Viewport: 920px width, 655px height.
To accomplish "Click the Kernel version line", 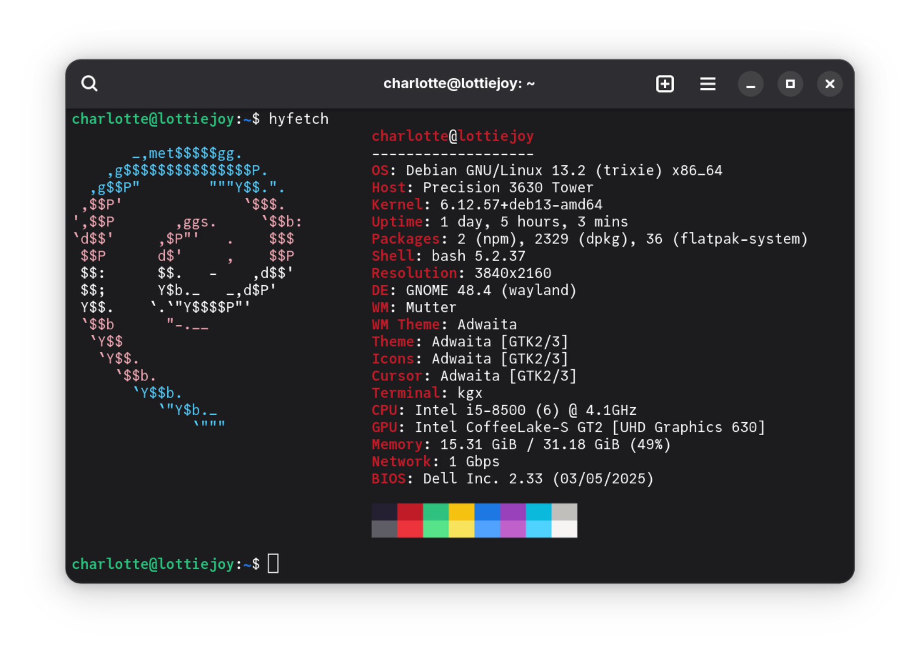I will [x=486, y=204].
